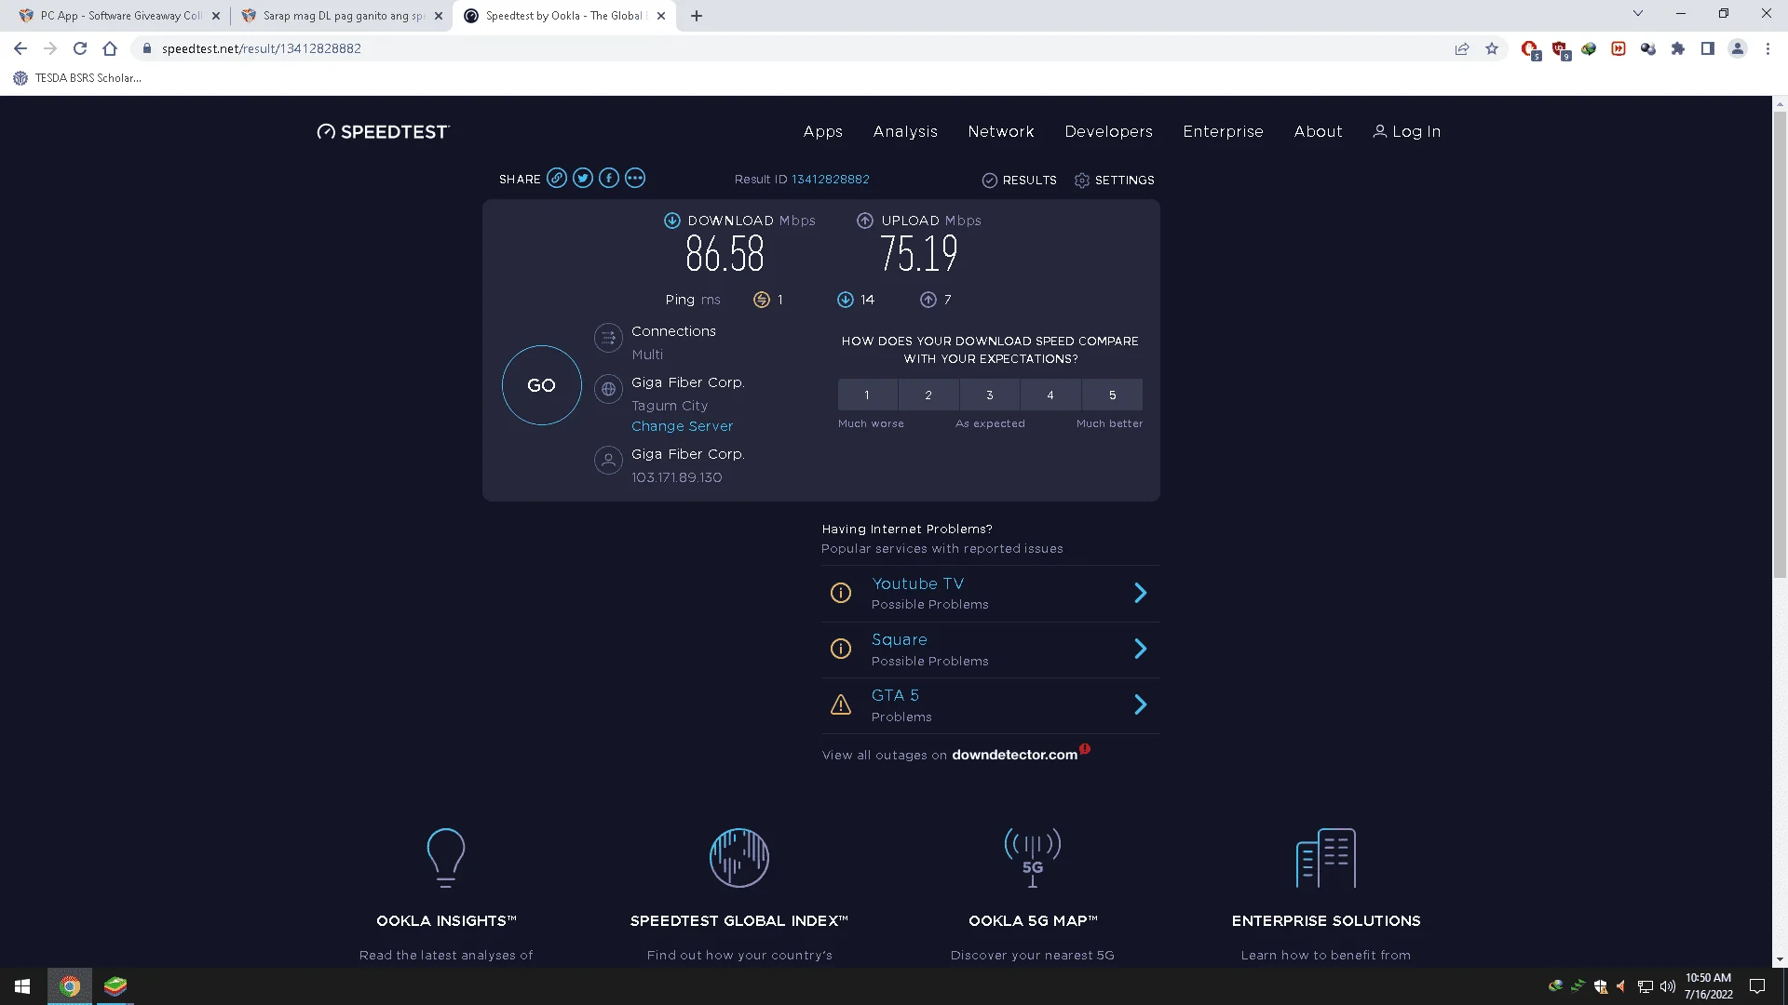Expand Youtube TV problems chevron
This screenshot has height=1005, width=1788.
coord(1141,594)
